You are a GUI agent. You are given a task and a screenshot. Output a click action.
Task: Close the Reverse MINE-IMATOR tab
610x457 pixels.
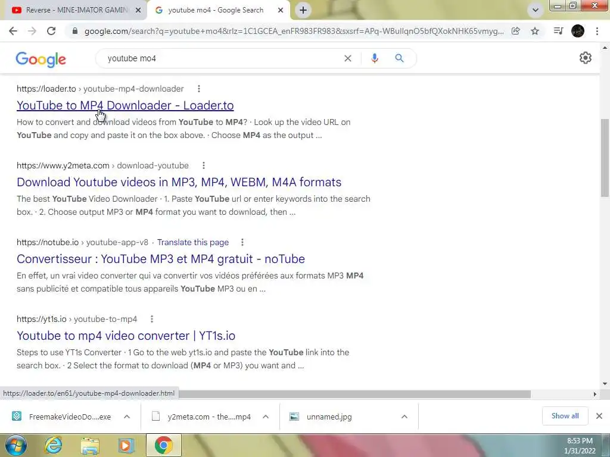(138, 11)
